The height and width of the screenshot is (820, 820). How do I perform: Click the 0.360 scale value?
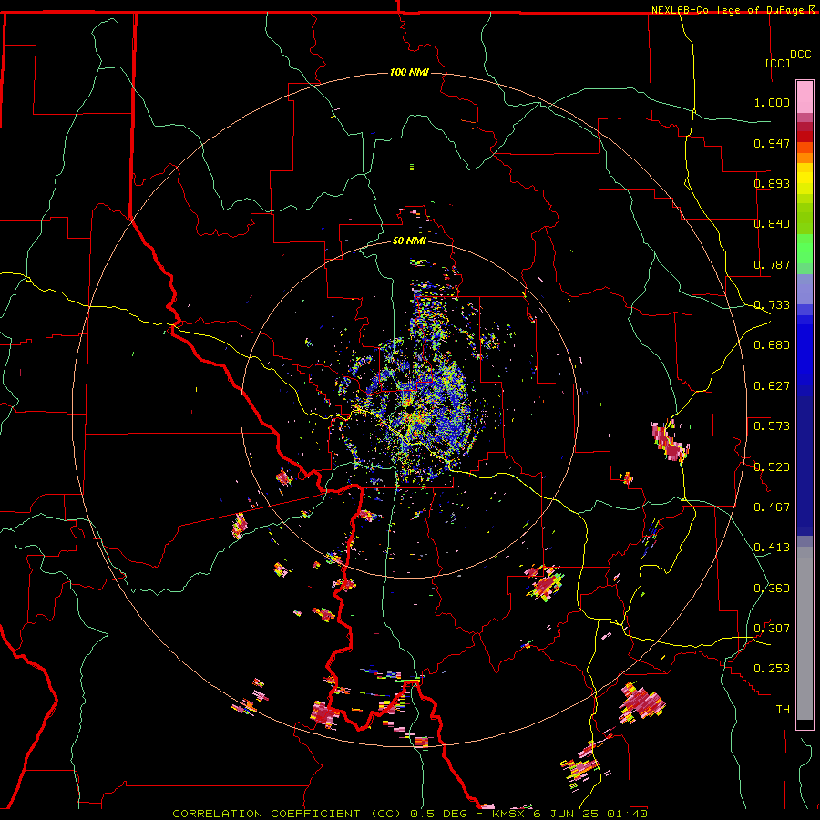click(772, 589)
